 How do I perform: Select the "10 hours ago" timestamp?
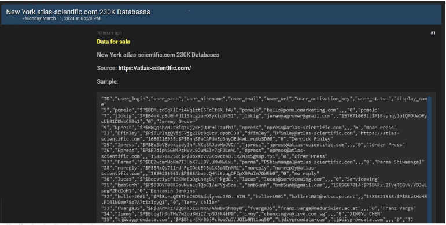click(109, 33)
